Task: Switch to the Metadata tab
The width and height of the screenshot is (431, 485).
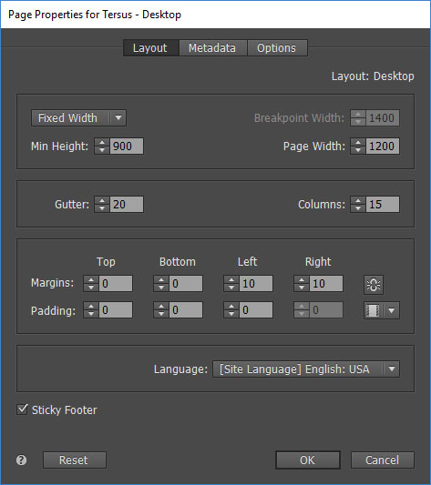Action: (x=212, y=48)
